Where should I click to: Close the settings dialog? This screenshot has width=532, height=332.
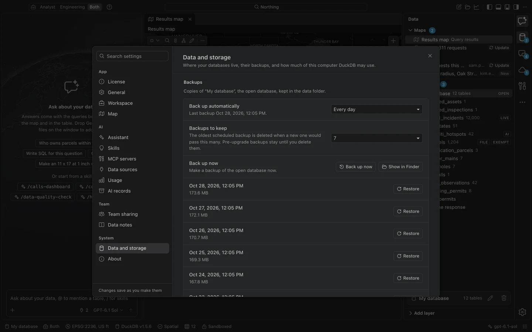click(430, 56)
